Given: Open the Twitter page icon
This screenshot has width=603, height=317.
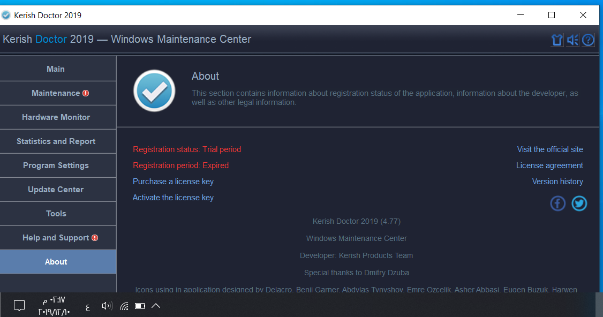Looking at the screenshot, I should (x=579, y=203).
